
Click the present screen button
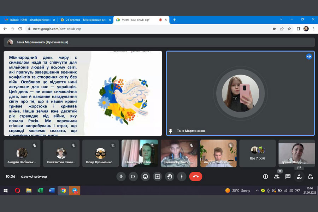[158, 177]
